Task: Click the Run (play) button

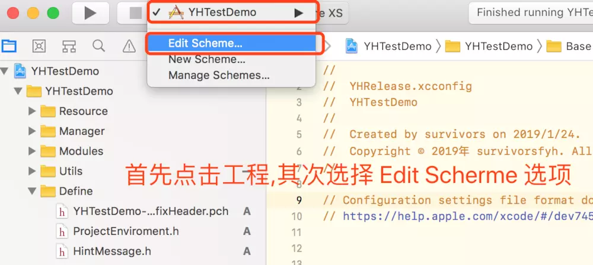Action: point(90,13)
